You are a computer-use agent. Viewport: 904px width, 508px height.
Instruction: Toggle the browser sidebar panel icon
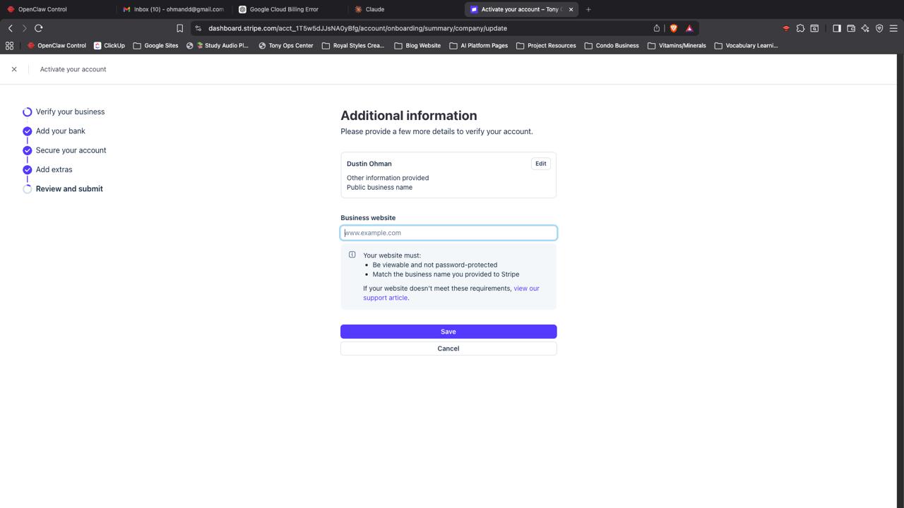tap(836, 28)
